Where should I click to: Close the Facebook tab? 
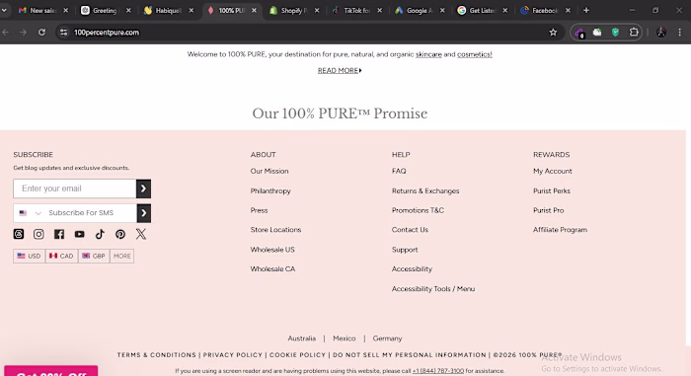coord(568,10)
